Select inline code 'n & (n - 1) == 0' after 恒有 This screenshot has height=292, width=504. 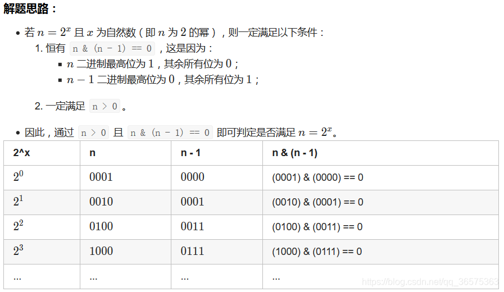tap(112, 48)
